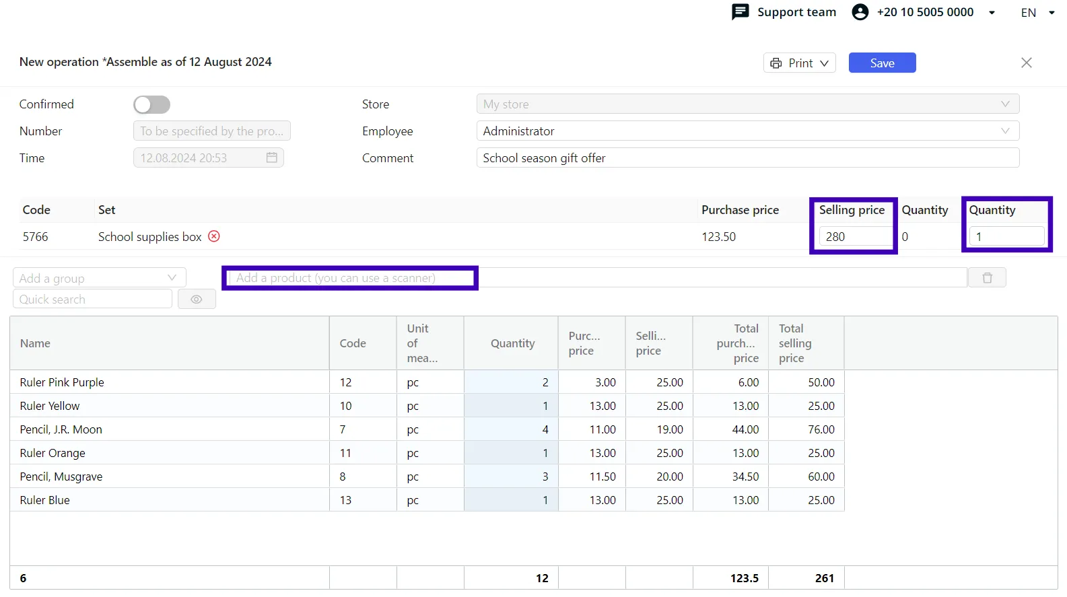Open the Support team chat icon

[x=740, y=12]
